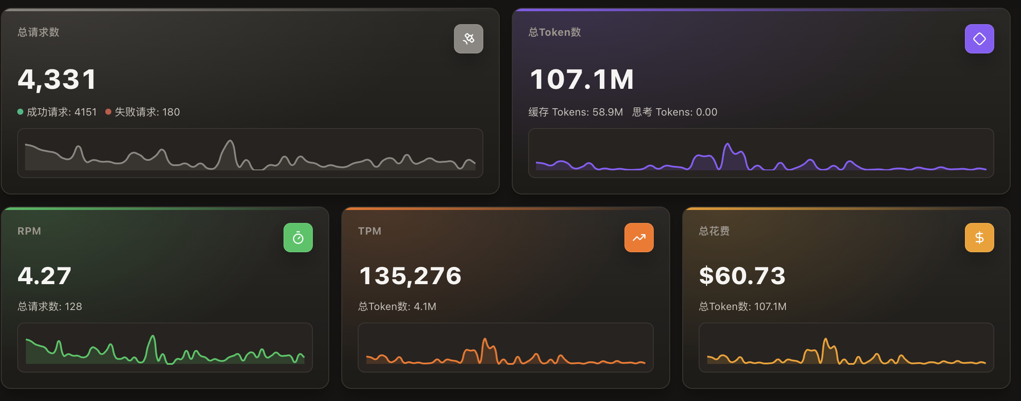Click the yellow dollar sign icon

(x=979, y=238)
